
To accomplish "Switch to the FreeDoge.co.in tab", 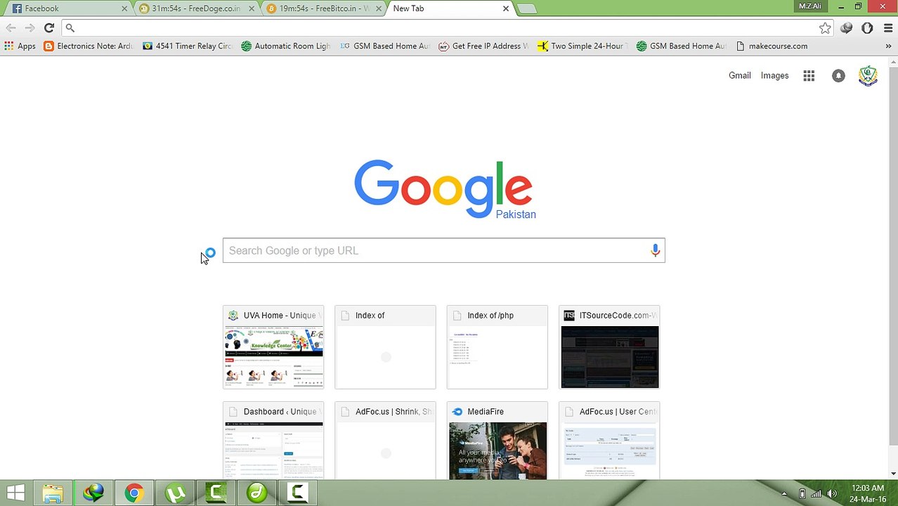I will pyautogui.click(x=195, y=8).
